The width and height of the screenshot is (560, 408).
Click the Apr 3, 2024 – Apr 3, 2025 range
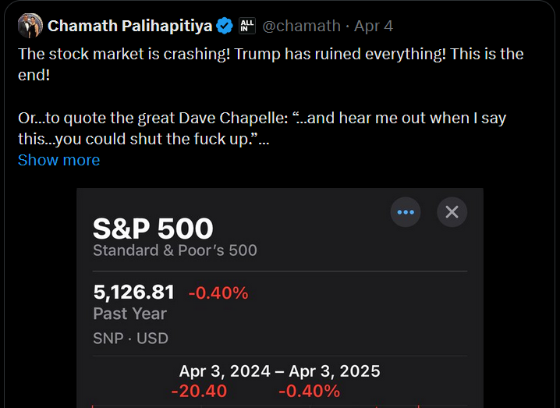pos(279,371)
